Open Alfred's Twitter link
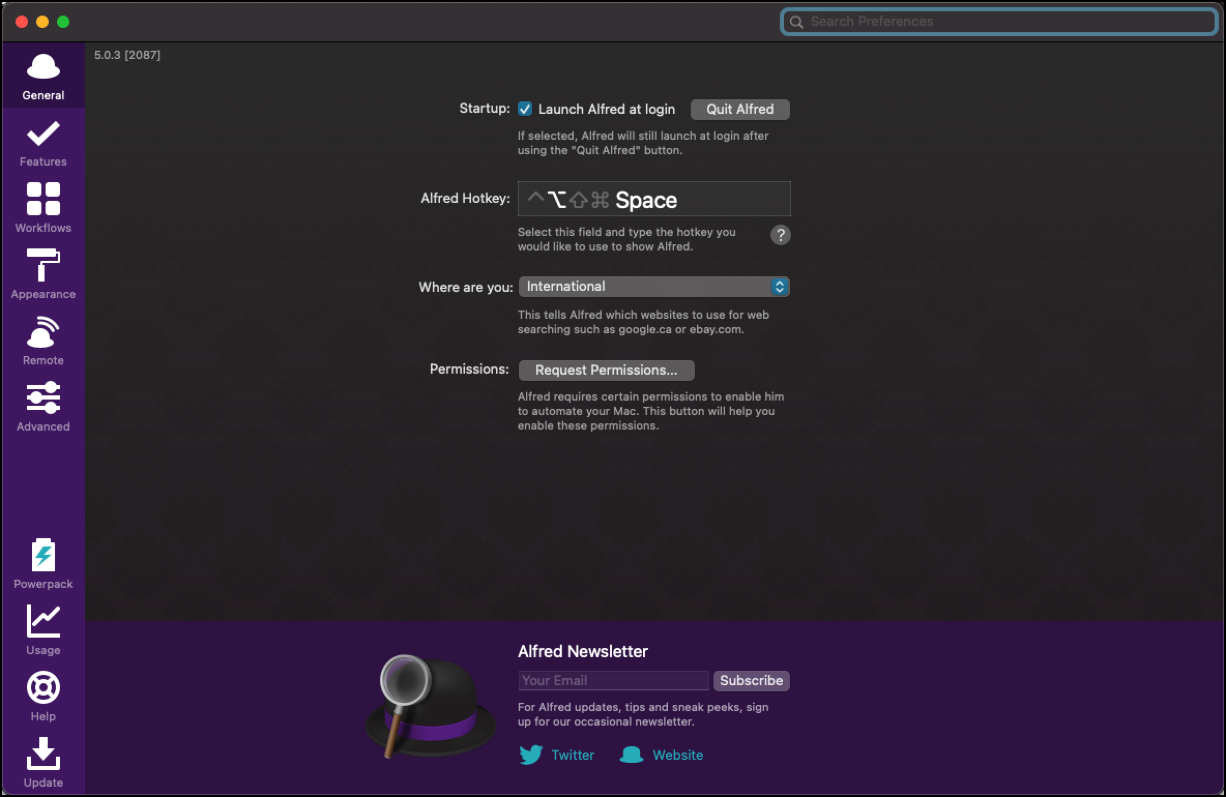The image size is (1226, 797). click(557, 755)
